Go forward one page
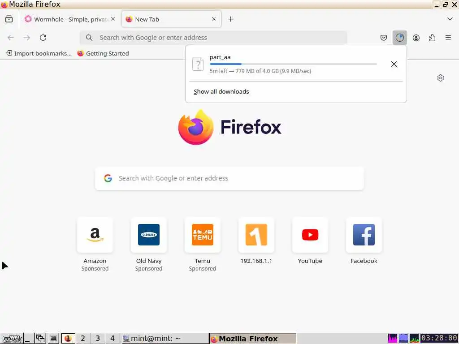 coord(27,38)
